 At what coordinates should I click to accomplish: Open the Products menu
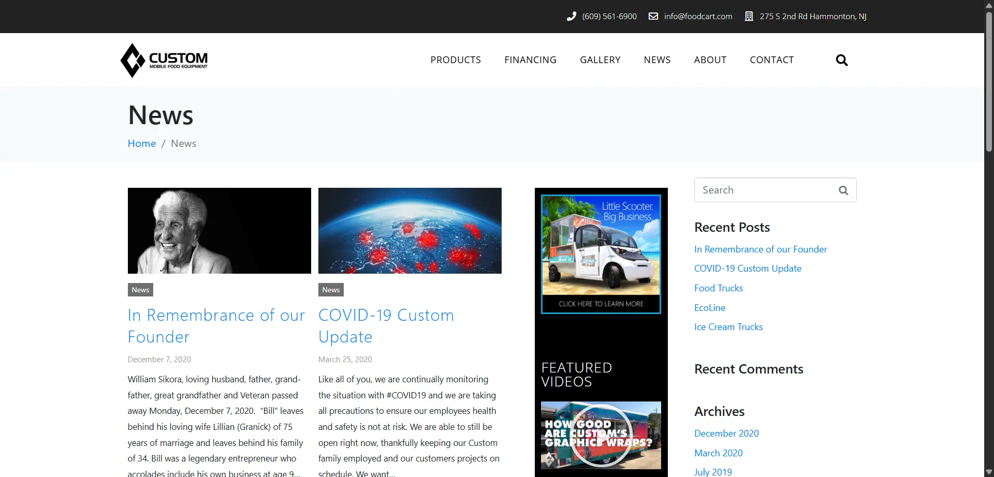coord(455,60)
